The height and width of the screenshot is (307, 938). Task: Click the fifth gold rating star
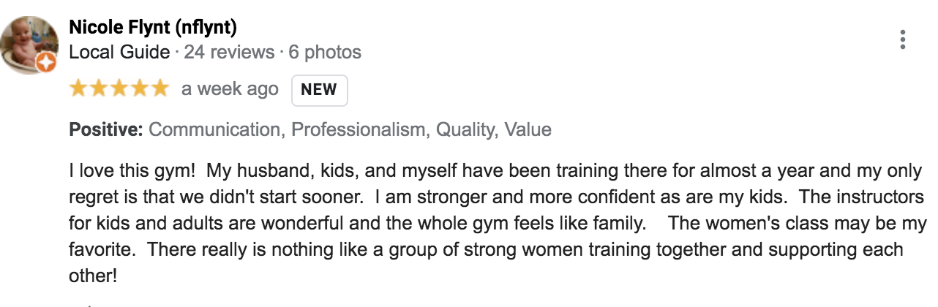(x=160, y=89)
